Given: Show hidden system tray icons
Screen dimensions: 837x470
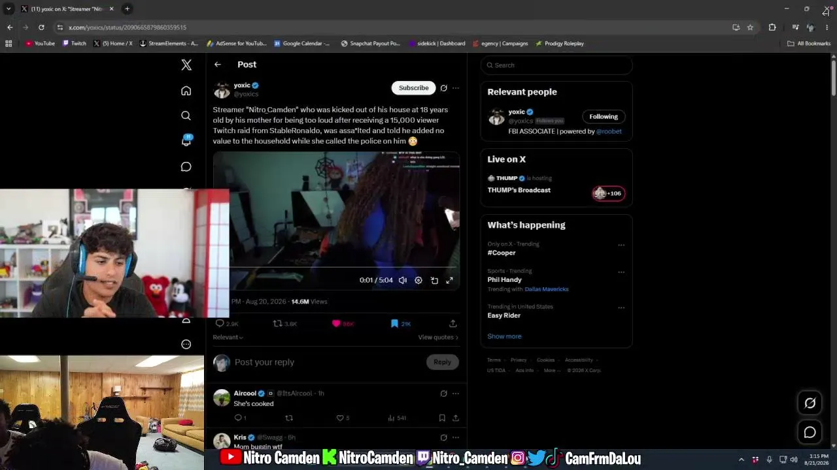Looking at the screenshot, I should pyautogui.click(x=741, y=460).
